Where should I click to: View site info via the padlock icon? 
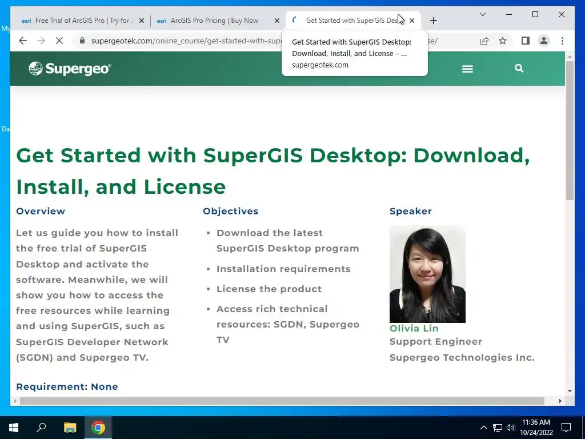82,41
